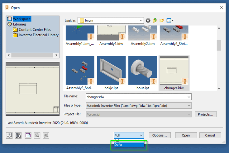Click the Options... button

click(160, 135)
